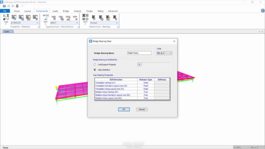Image resolution: width=265 pixels, height=149 pixels.
Task: Open Properties - Materials panel launcher
Action: pos(39,27)
